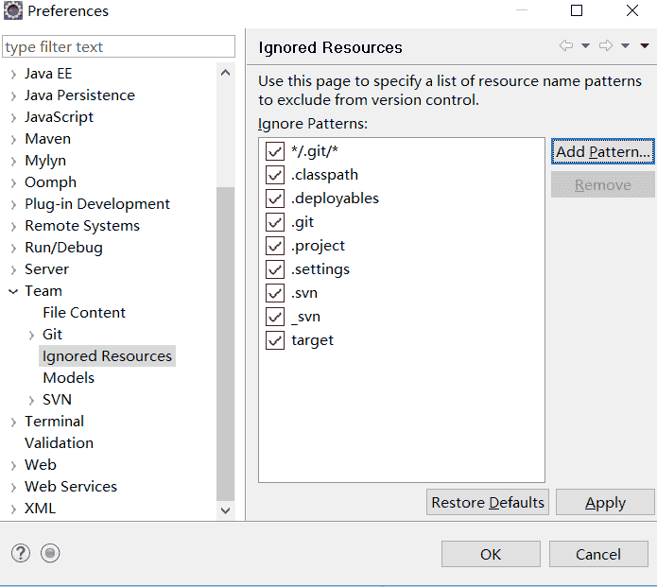
Task: Expand the Git node under Team
Action: tap(31, 335)
